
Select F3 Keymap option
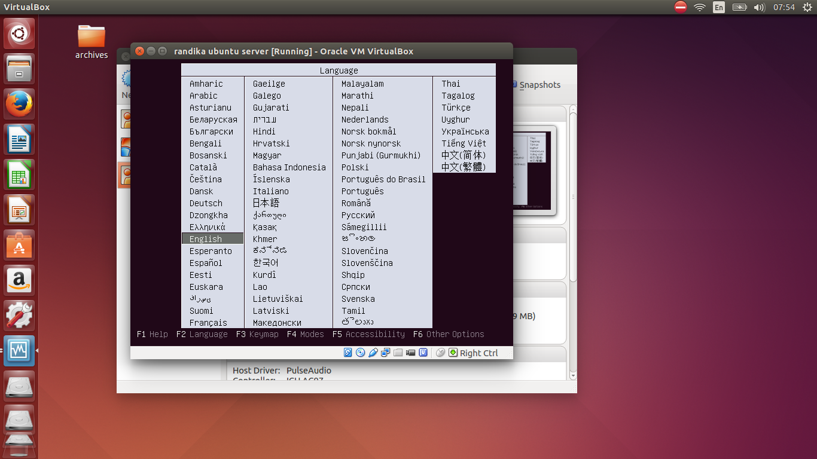point(257,334)
